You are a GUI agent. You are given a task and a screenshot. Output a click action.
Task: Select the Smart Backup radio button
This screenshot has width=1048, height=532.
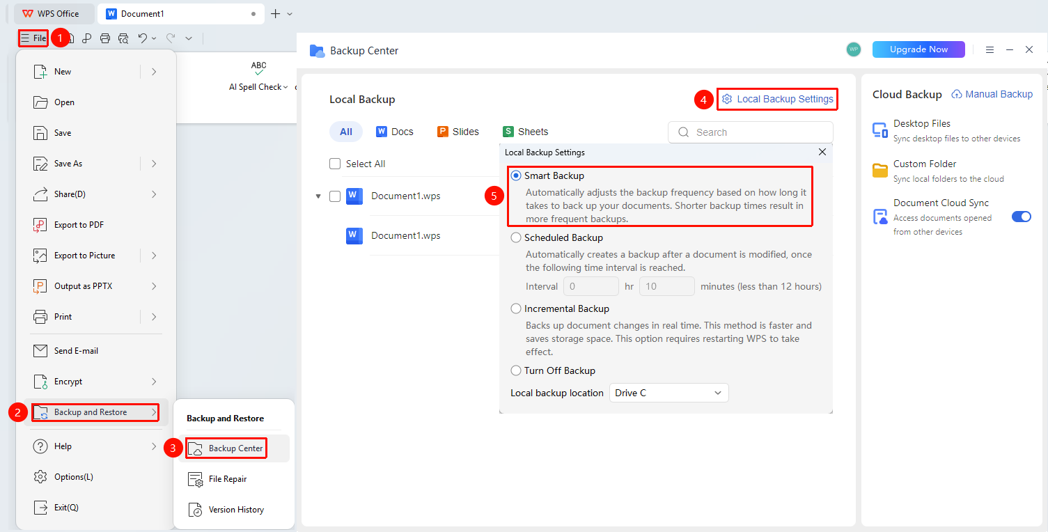pyautogui.click(x=516, y=175)
